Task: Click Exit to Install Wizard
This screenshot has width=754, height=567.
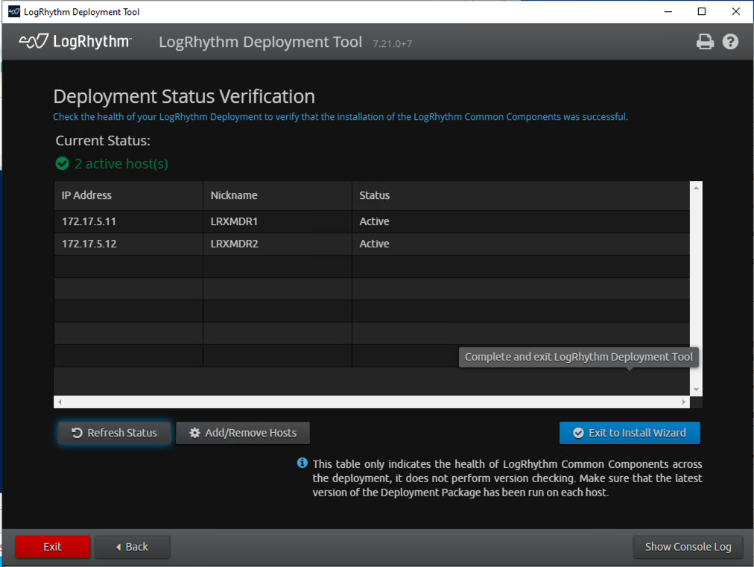Action: click(x=630, y=433)
